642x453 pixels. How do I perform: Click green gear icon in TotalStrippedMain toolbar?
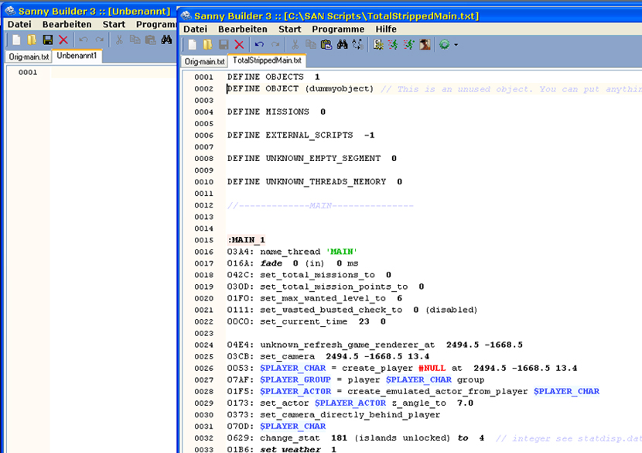[x=444, y=45]
